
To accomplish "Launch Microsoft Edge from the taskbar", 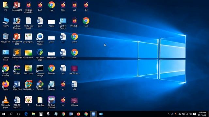I will [x=26, y=114].
